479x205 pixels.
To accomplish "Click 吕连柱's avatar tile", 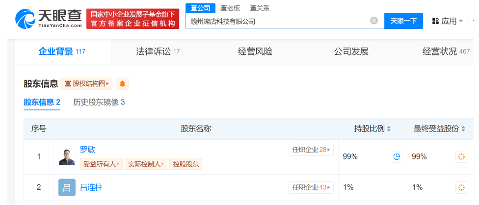I will pyautogui.click(x=67, y=187).
